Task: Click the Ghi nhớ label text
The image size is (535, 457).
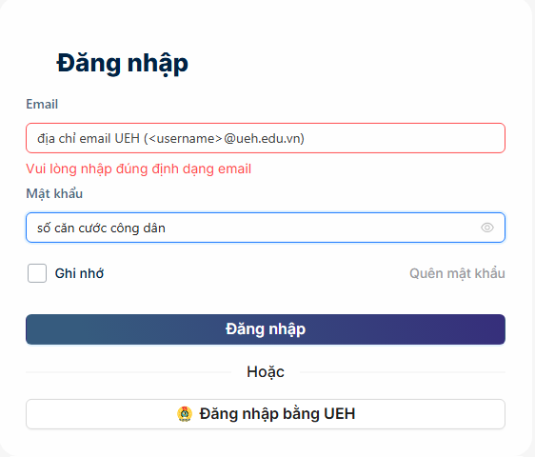Action: tap(79, 273)
